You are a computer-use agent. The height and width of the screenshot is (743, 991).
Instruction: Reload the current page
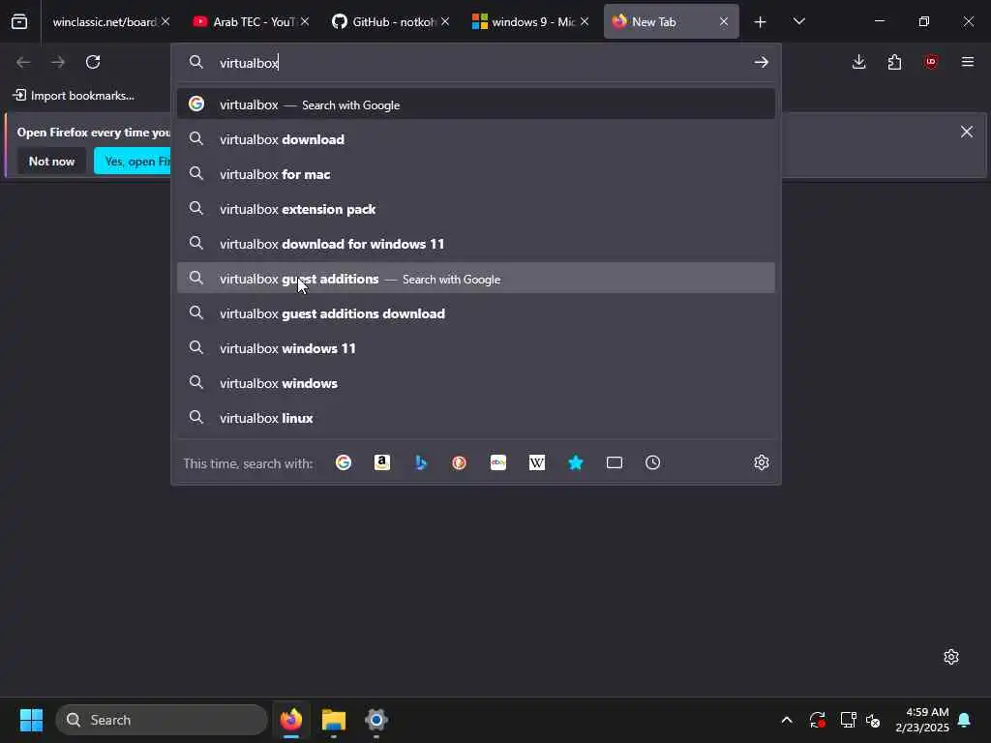pyautogui.click(x=93, y=62)
